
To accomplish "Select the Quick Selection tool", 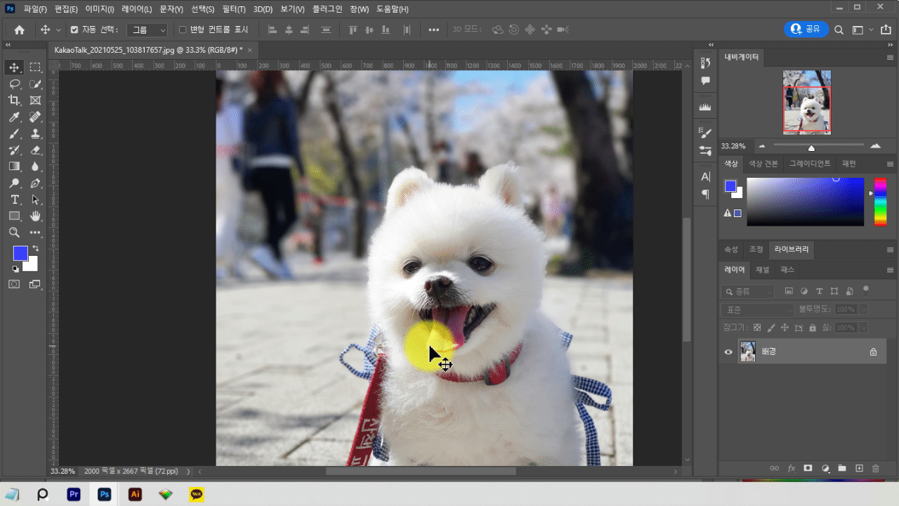I will coord(35,84).
